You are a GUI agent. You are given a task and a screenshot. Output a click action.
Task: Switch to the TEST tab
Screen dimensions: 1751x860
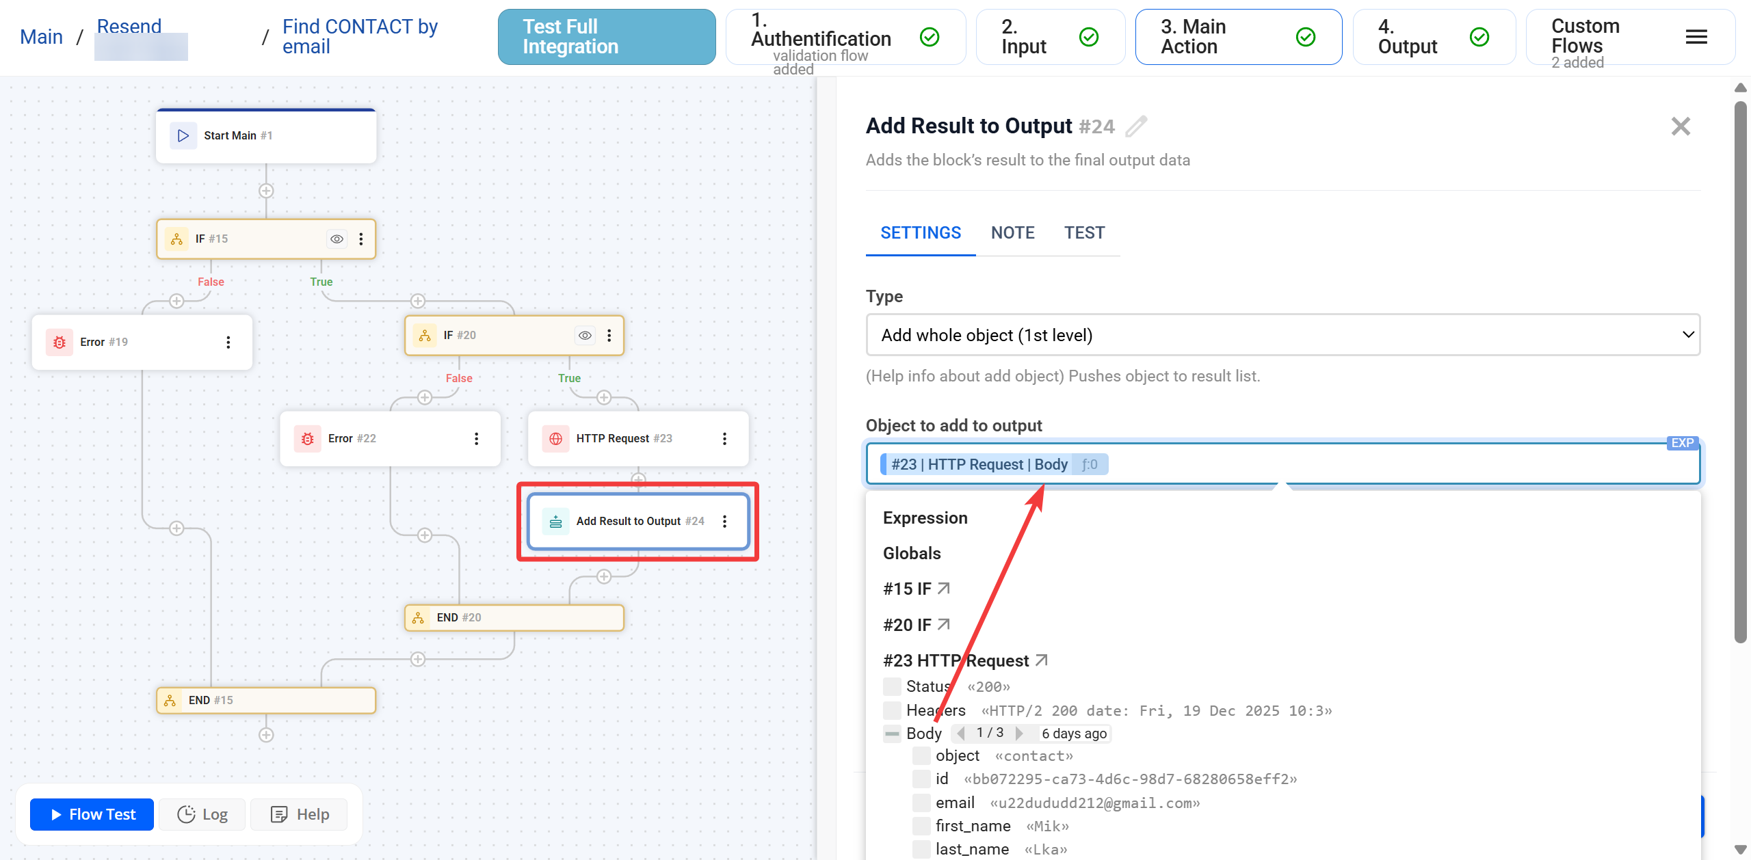[1084, 233]
